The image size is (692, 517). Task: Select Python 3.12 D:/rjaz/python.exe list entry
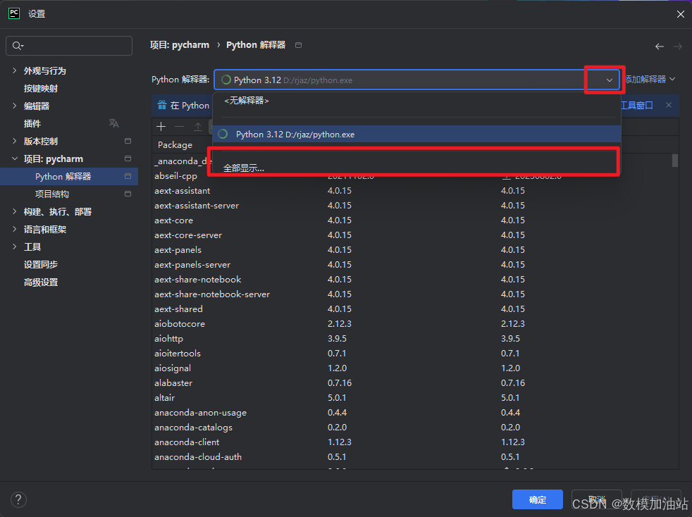coord(295,134)
